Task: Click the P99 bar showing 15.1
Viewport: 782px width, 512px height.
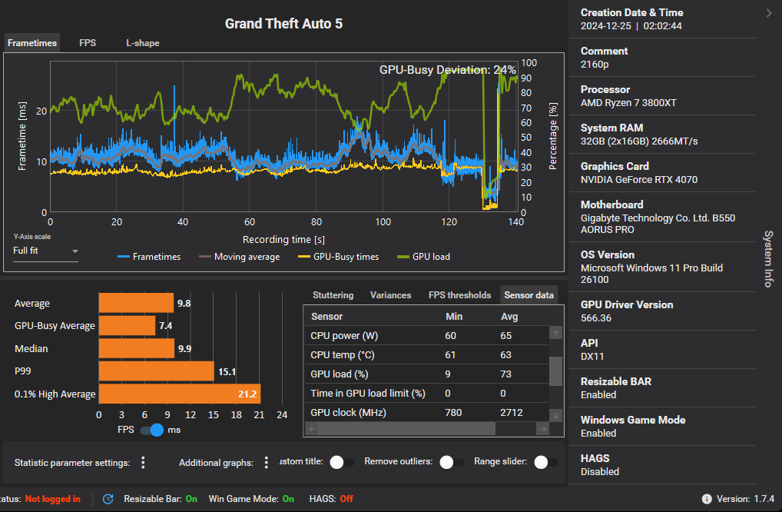Action: 157,371
